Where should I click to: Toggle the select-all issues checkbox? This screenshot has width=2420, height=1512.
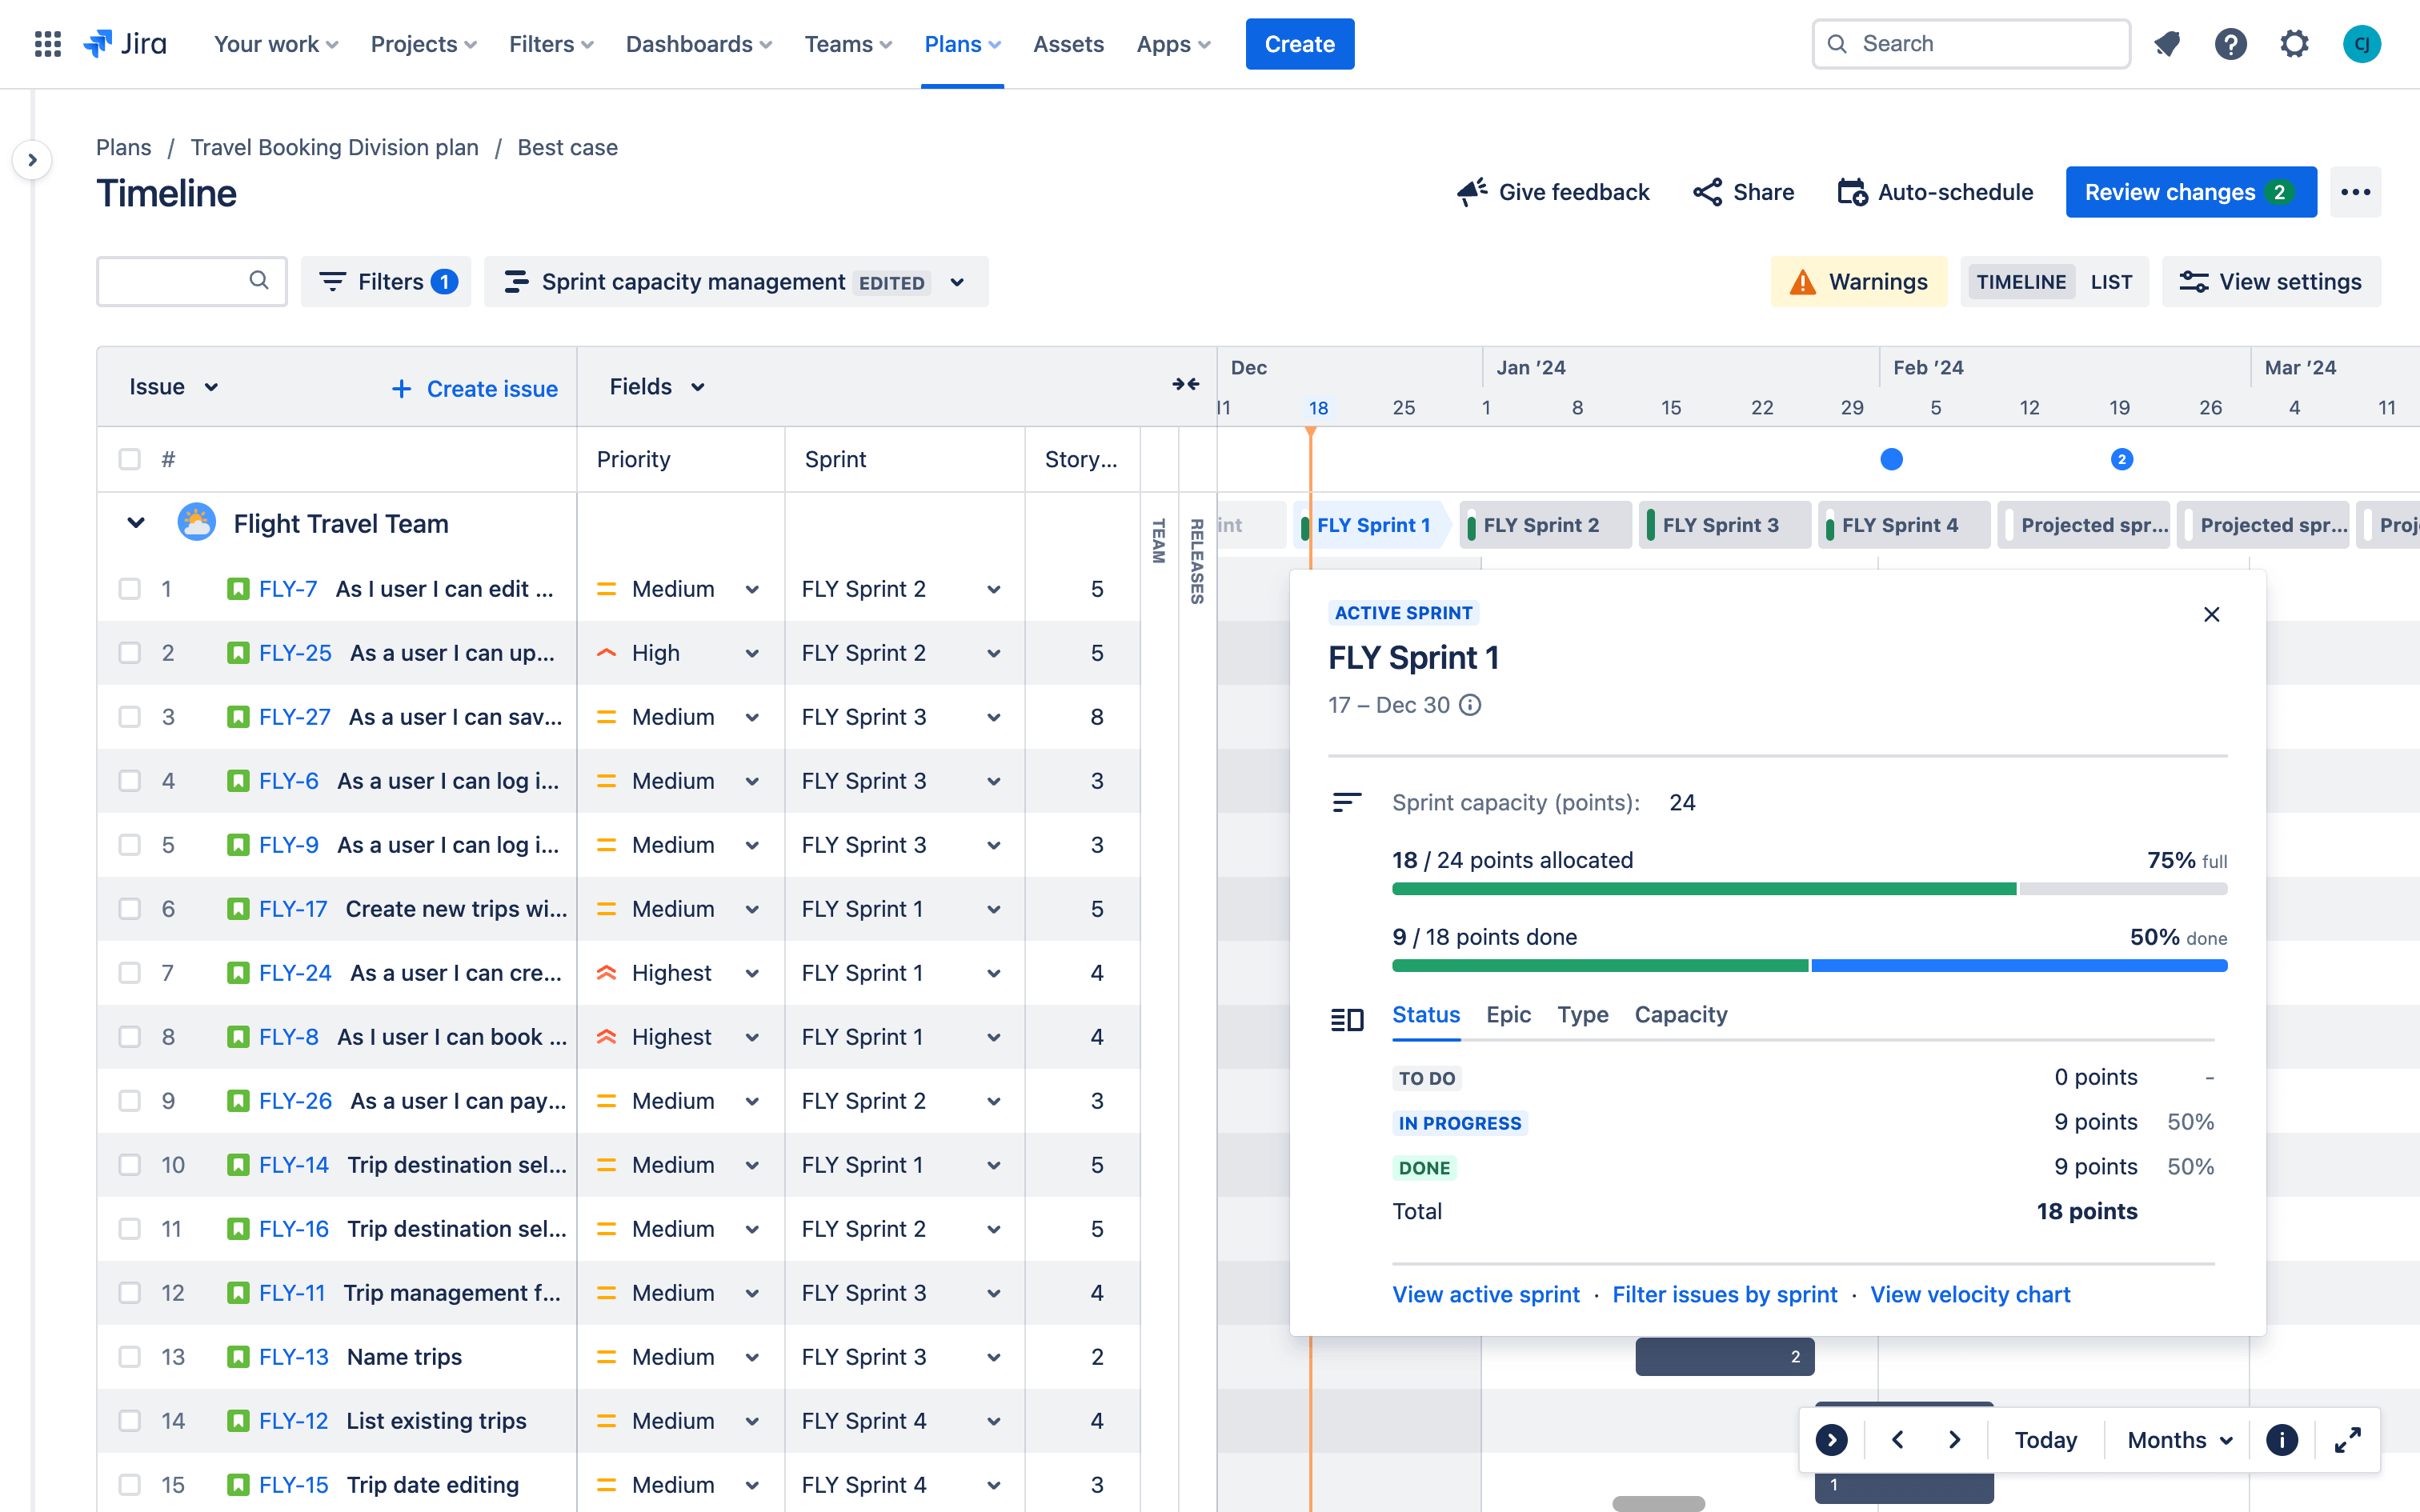point(129,460)
